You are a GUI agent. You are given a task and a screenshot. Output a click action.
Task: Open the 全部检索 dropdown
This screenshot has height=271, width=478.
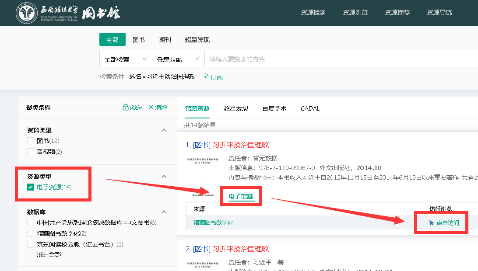pyautogui.click(x=125, y=59)
